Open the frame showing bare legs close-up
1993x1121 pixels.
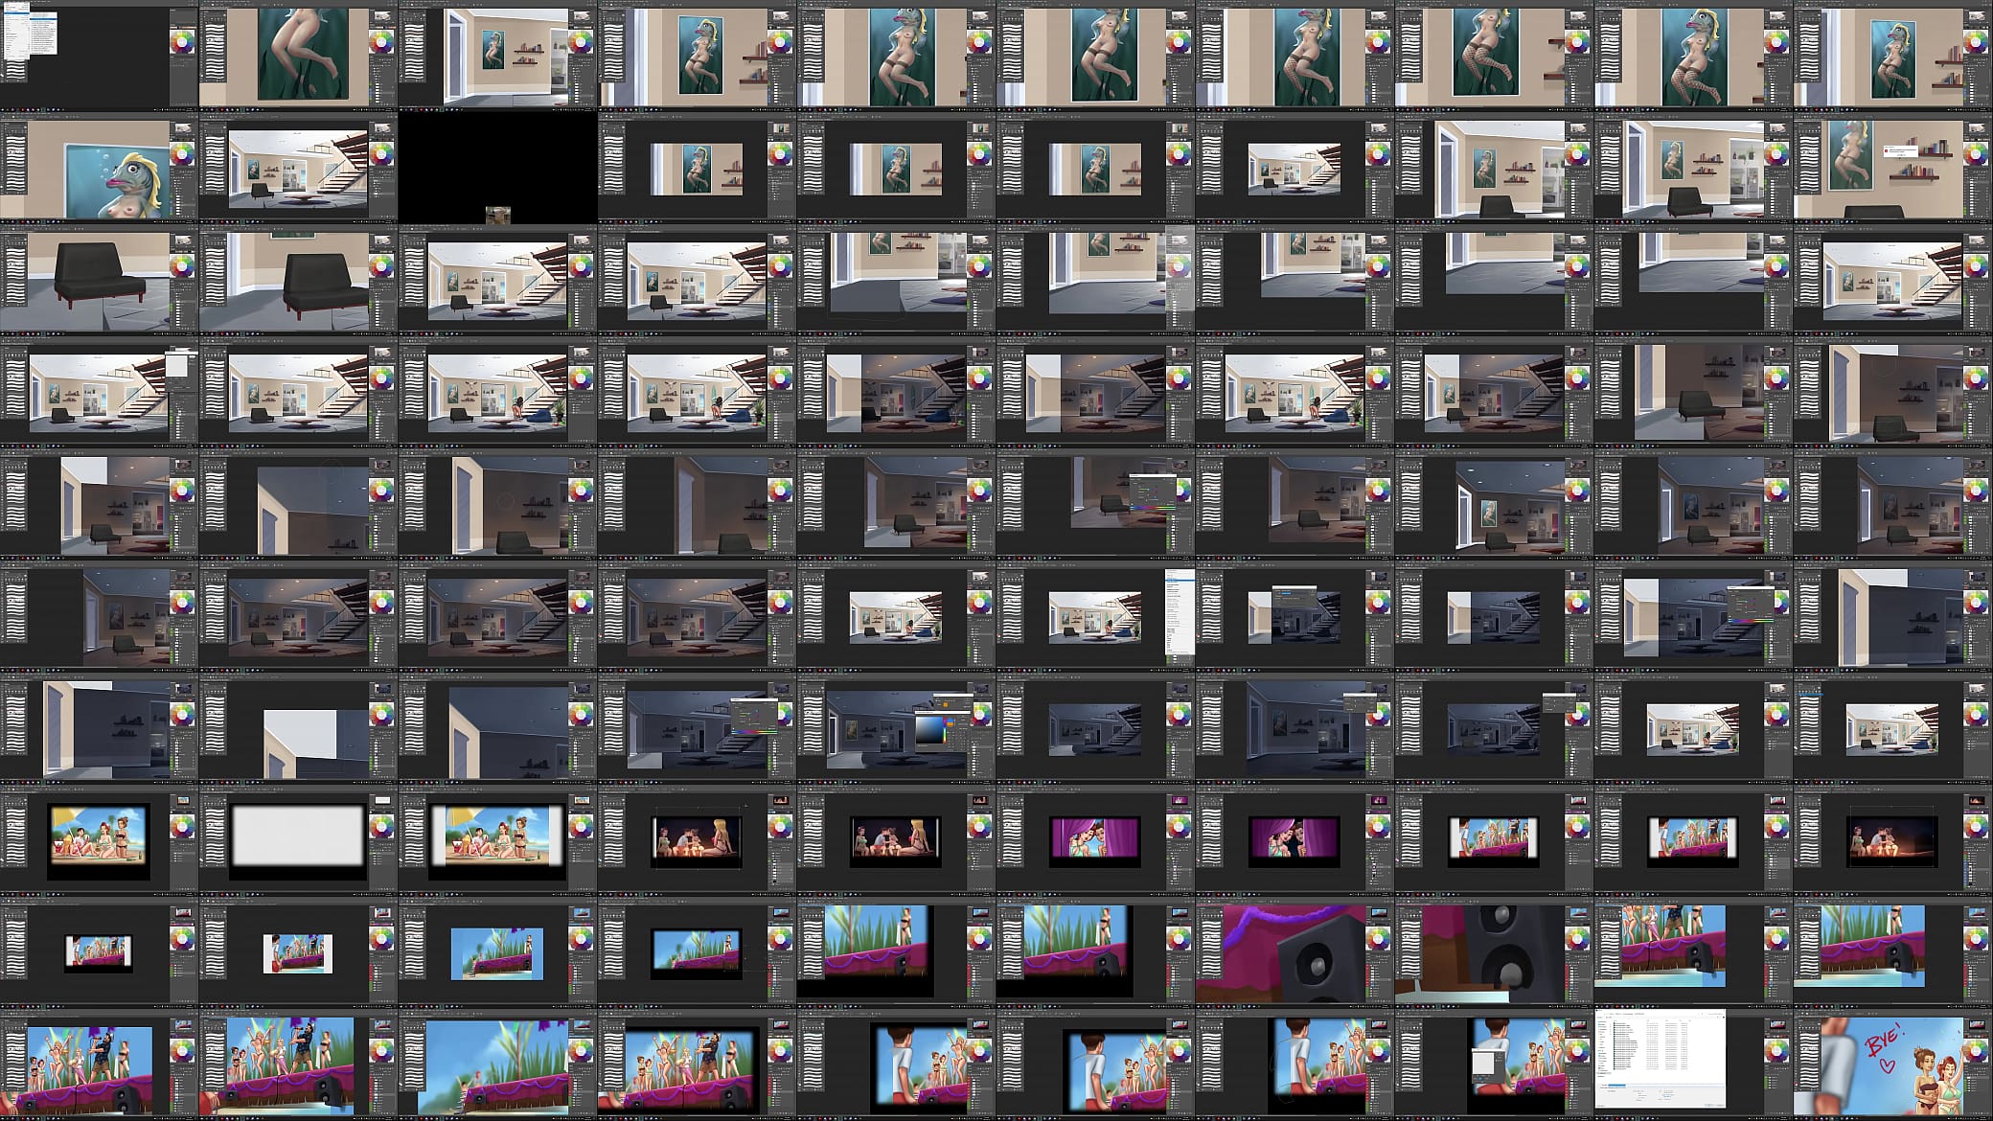[299, 55]
